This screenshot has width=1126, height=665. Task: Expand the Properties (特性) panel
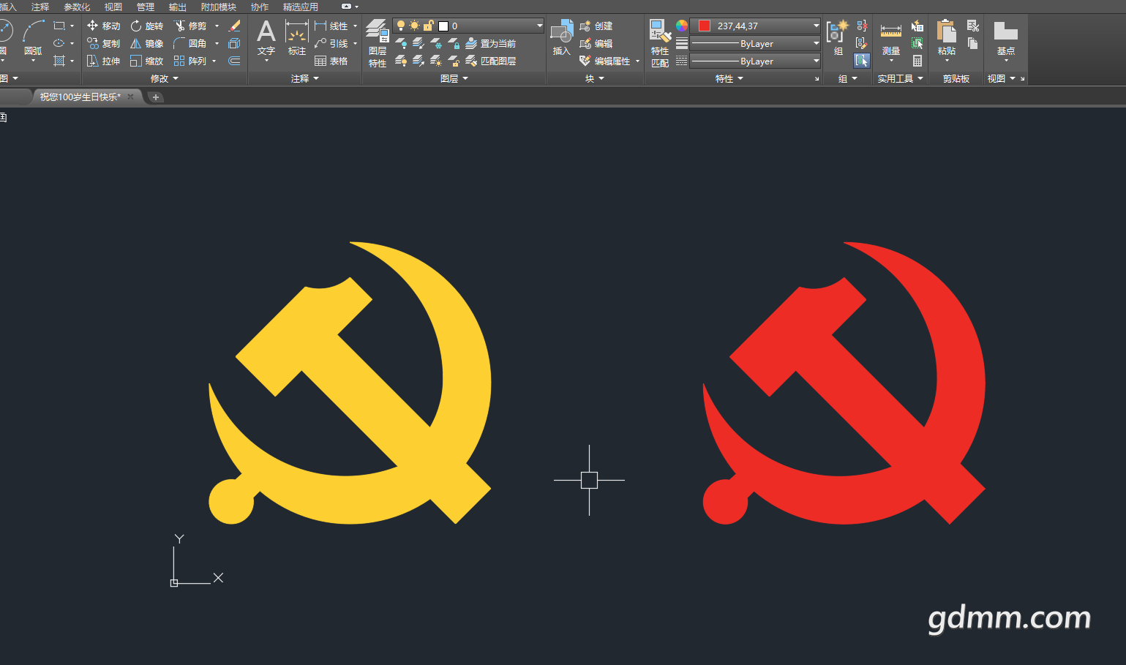(729, 78)
